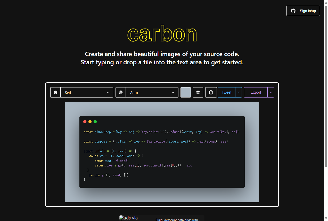Open the JavaScript data grids ad link

[176, 219]
